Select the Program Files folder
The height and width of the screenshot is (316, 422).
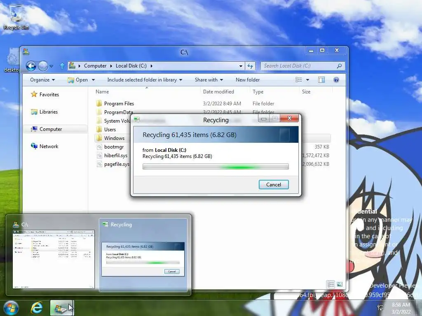[x=119, y=104]
